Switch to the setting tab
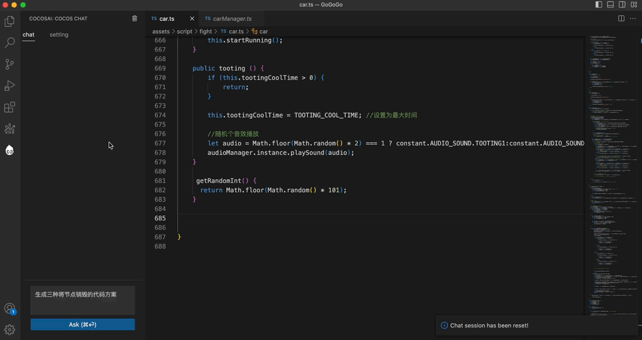Screen dimensions: 642x340 (x=59, y=35)
